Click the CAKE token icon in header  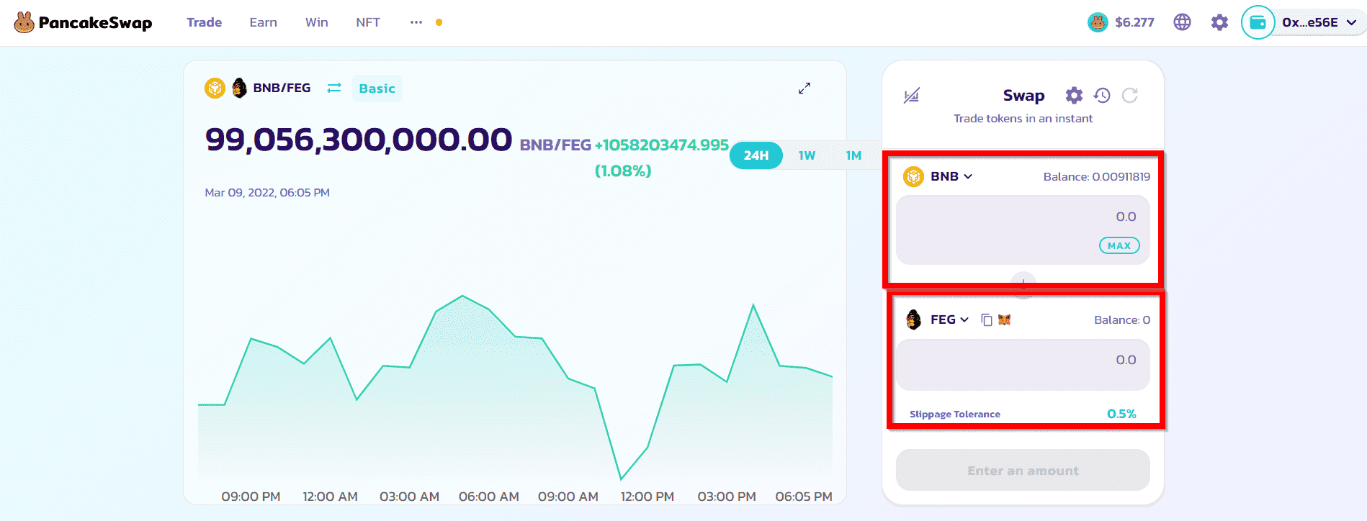[x=1098, y=22]
